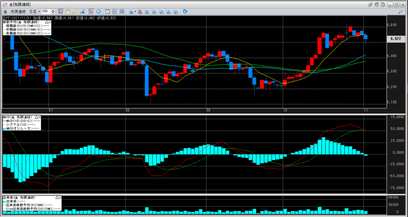This screenshot has height=217, width=408.
Task: Open the add indicator bar-chart icon
Action: 131,12
